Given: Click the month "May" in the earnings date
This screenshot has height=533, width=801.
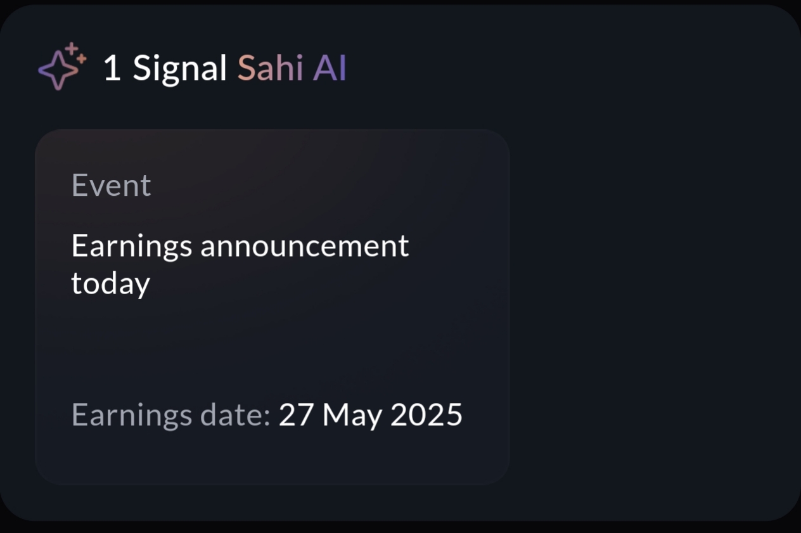Looking at the screenshot, I should pyautogui.click(x=352, y=416).
